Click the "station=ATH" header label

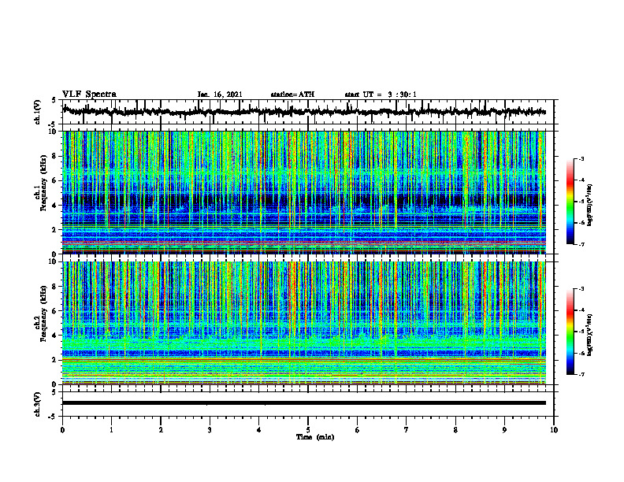coord(292,95)
